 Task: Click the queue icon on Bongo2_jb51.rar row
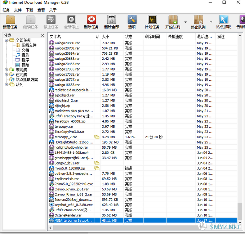(97, 163)
